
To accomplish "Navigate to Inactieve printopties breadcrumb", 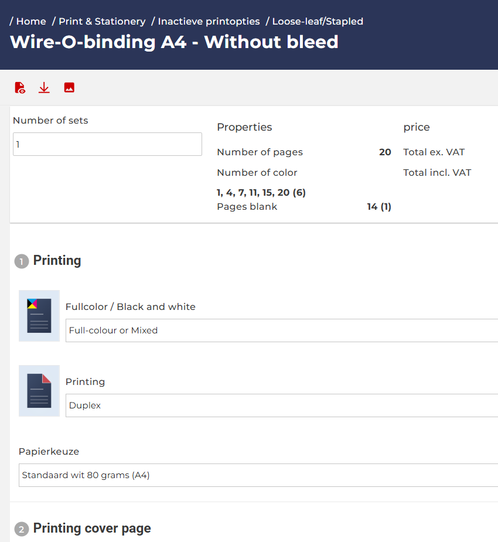I will [x=209, y=21].
